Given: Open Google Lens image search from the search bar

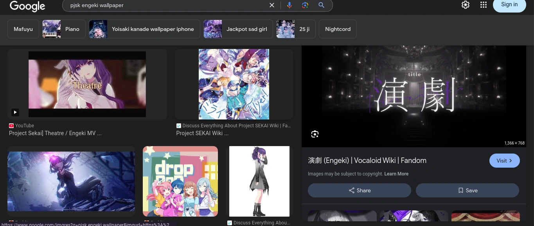Looking at the screenshot, I should pyautogui.click(x=305, y=5).
